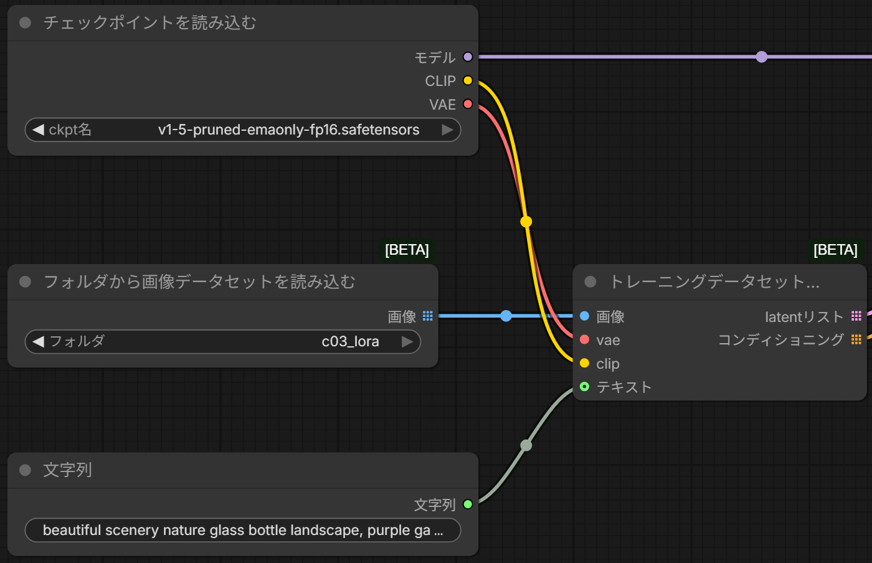
Task: Collapse the 文字列 node using its title dot
Action: [x=26, y=470]
